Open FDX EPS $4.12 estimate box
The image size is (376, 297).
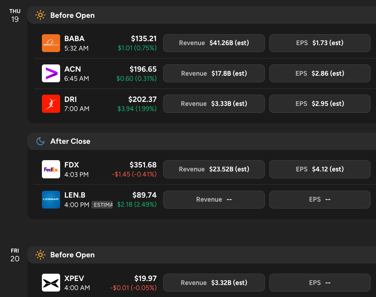[x=320, y=169]
